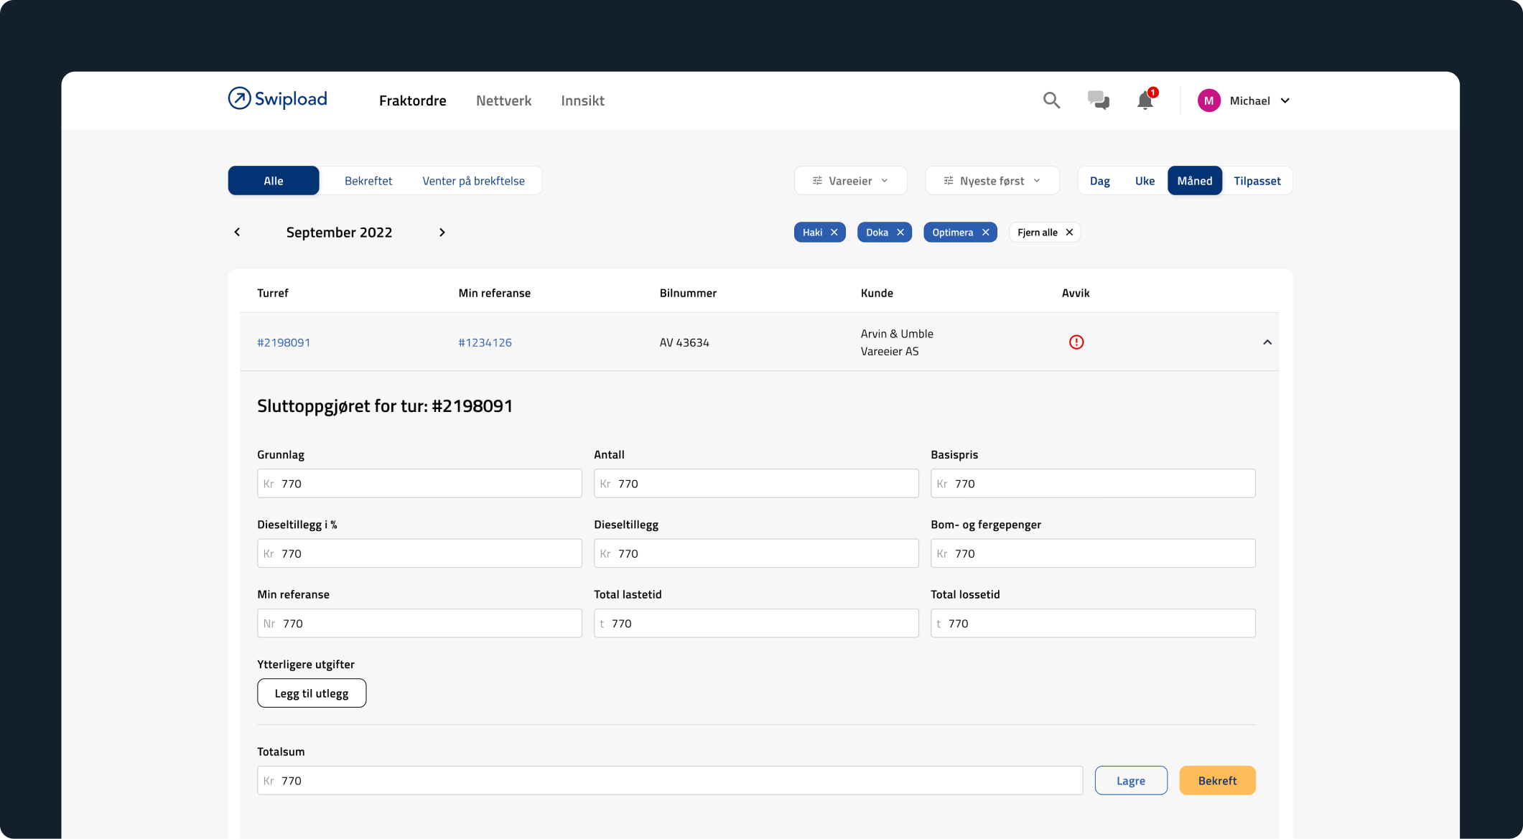Focus the Basispris input field
The width and height of the screenshot is (1523, 839).
click(1093, 484)
